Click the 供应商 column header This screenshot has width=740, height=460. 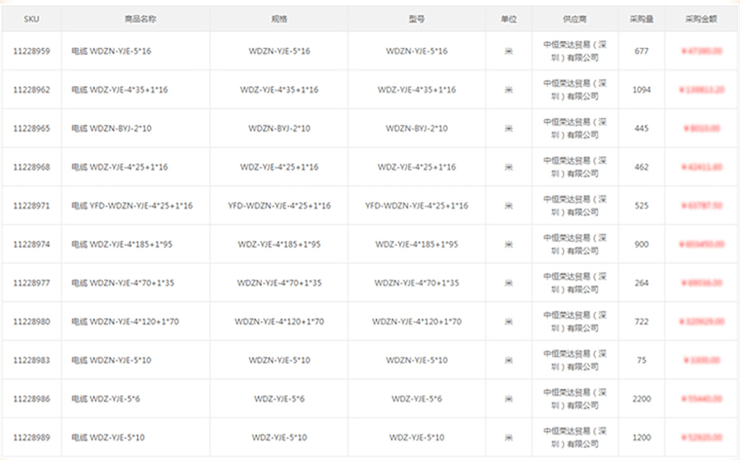pyautogui.click(x=575, y=19)
